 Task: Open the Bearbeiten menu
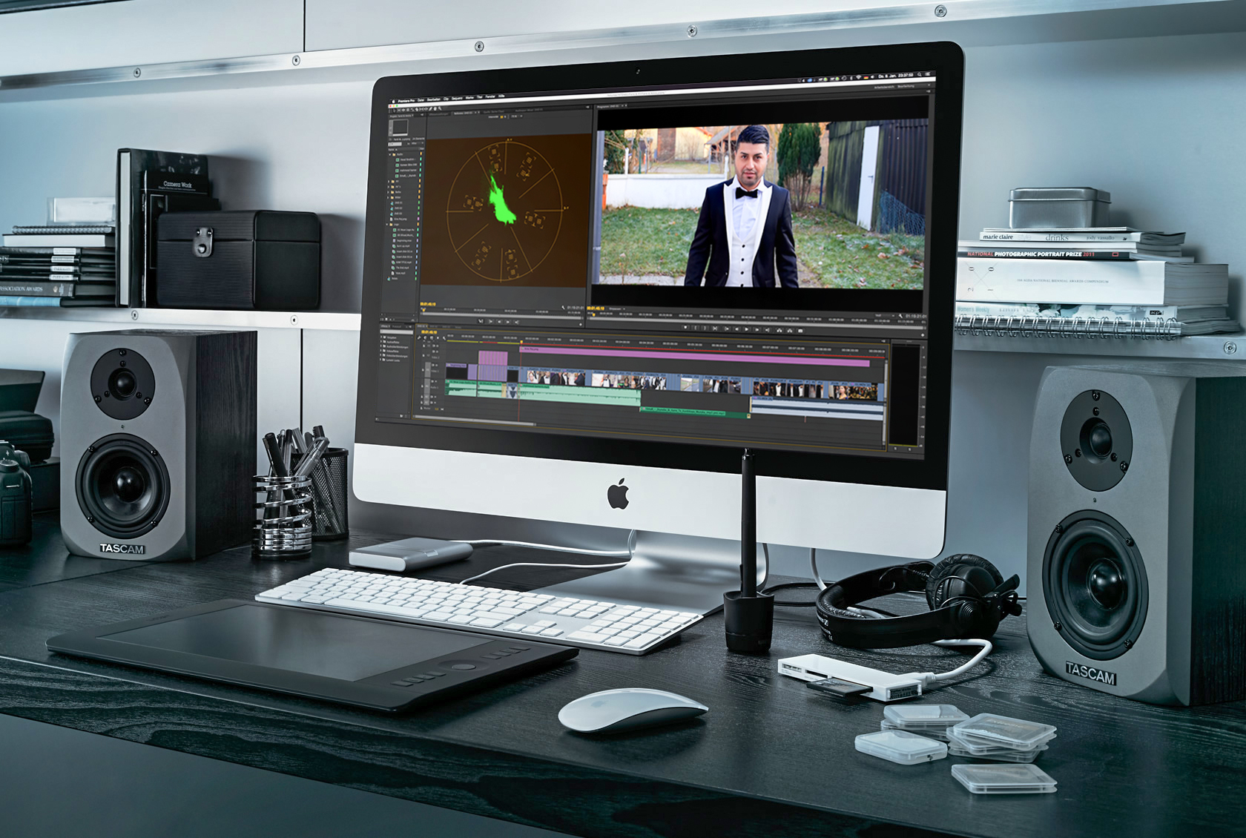click(433, 99)
